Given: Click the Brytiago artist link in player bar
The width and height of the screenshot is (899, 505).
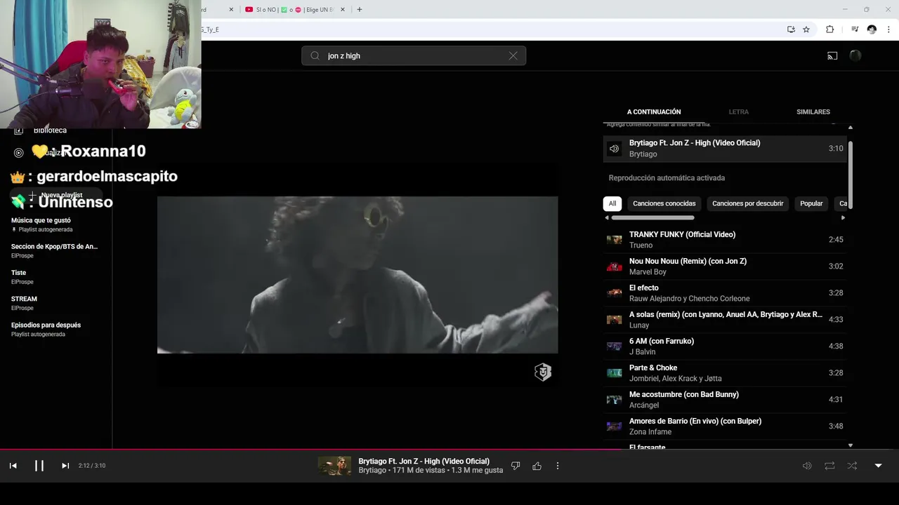Looking at the screenshot, I should pyautogui.click(x=372, y=471).
